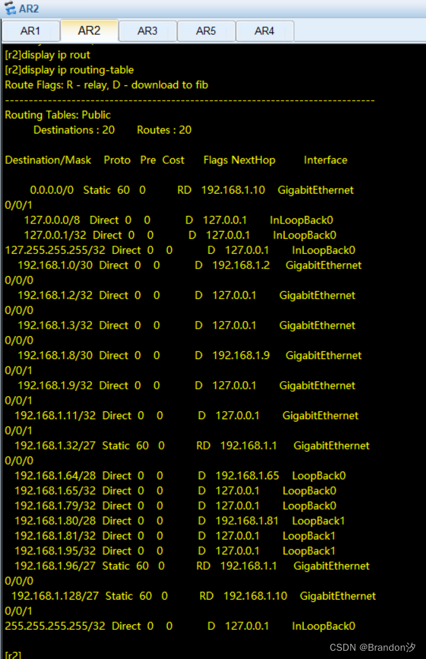Click the AR2 window title icon
The height and width of the screenshot is (659, 426).
(x=9, y=8)
